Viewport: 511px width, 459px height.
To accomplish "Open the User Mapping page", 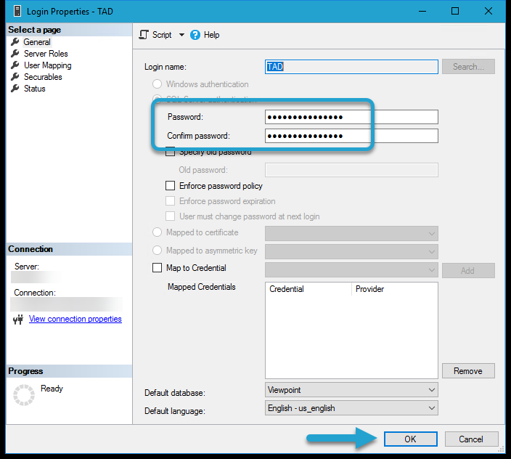I will 48,65.
